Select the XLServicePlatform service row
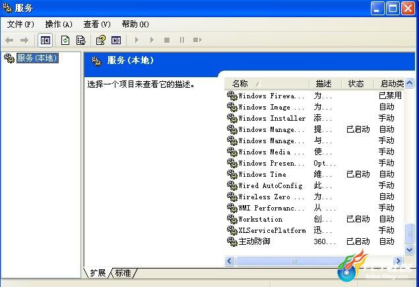 (315, 230)
